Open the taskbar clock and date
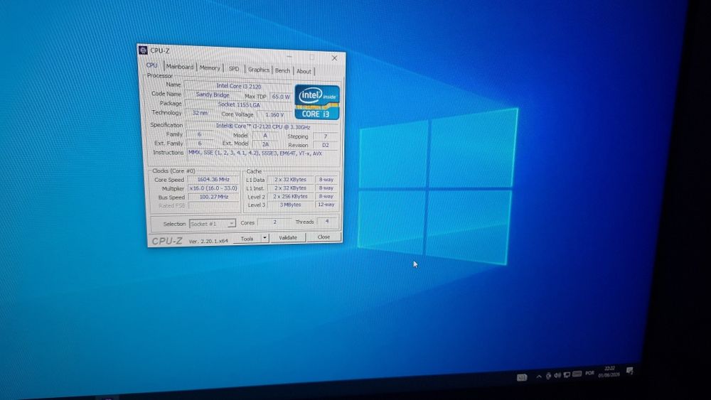711x400 pixels. point(609,372)
